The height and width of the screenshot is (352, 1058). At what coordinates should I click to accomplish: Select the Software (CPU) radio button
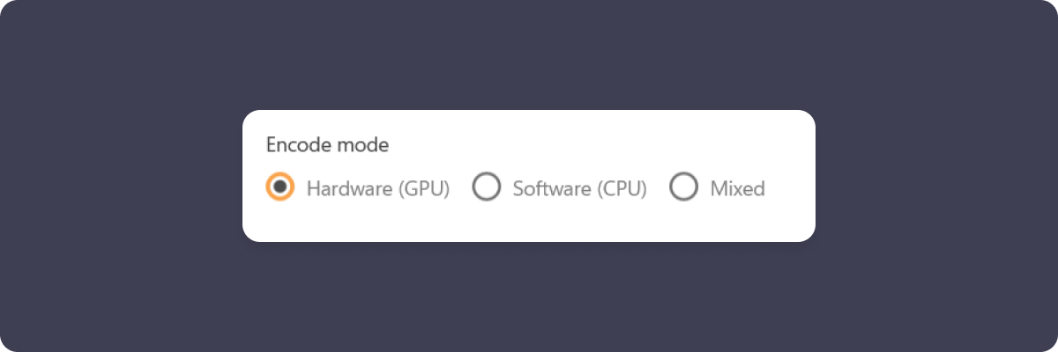[486, 187]
